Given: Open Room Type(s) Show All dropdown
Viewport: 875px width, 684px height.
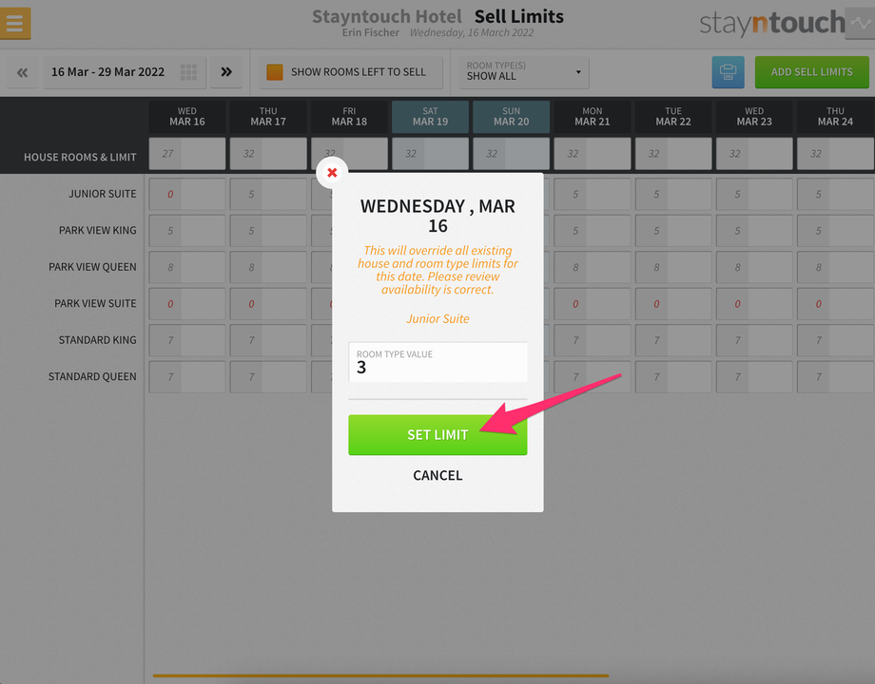Looking at the screenshot, I should pyautogui.click(x=523, y=72).
